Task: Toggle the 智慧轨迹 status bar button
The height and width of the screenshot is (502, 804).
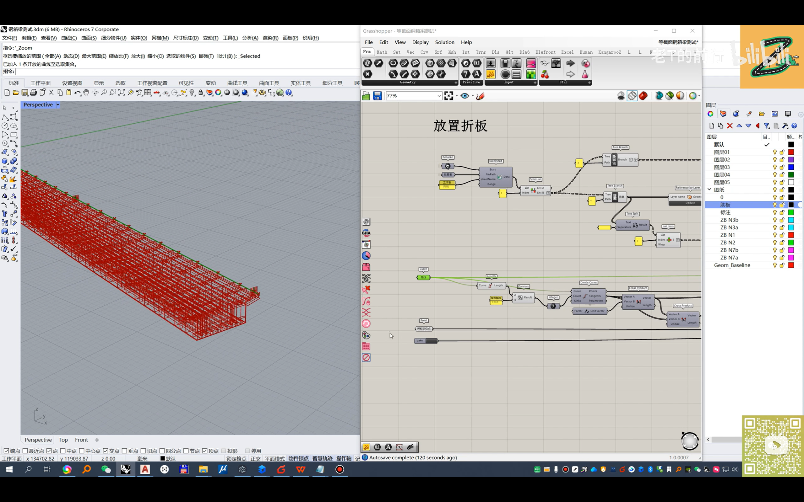Action: [x=322, y=458]
